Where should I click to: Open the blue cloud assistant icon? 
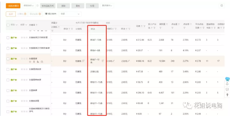[228, 79]
